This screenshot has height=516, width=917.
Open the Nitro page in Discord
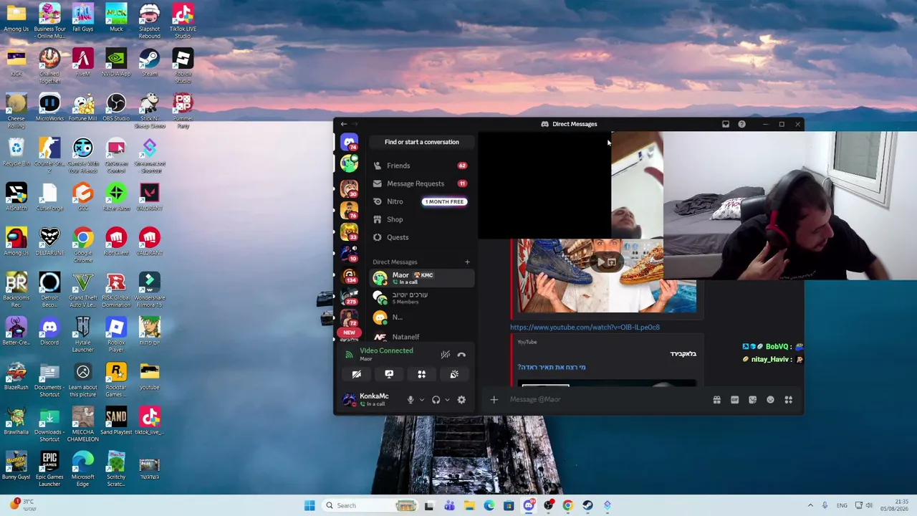tap(421, 201)
